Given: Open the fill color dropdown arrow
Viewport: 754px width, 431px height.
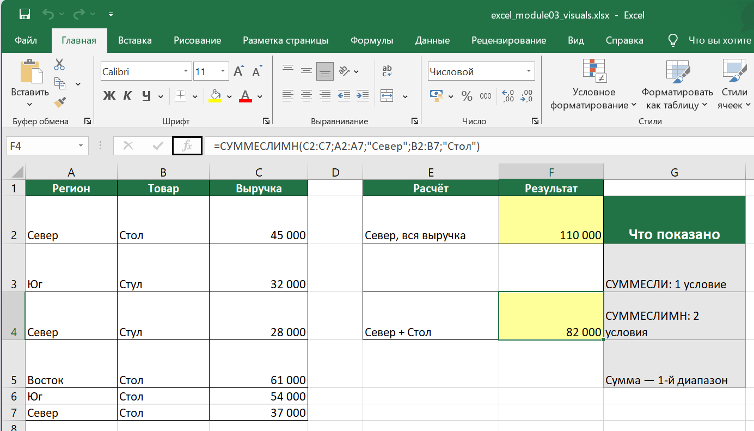Looking at the screenshot, I should coord(229,97).
